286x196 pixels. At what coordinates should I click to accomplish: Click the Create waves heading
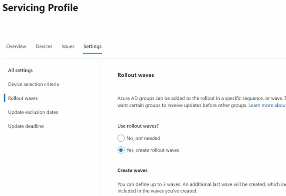133,170
